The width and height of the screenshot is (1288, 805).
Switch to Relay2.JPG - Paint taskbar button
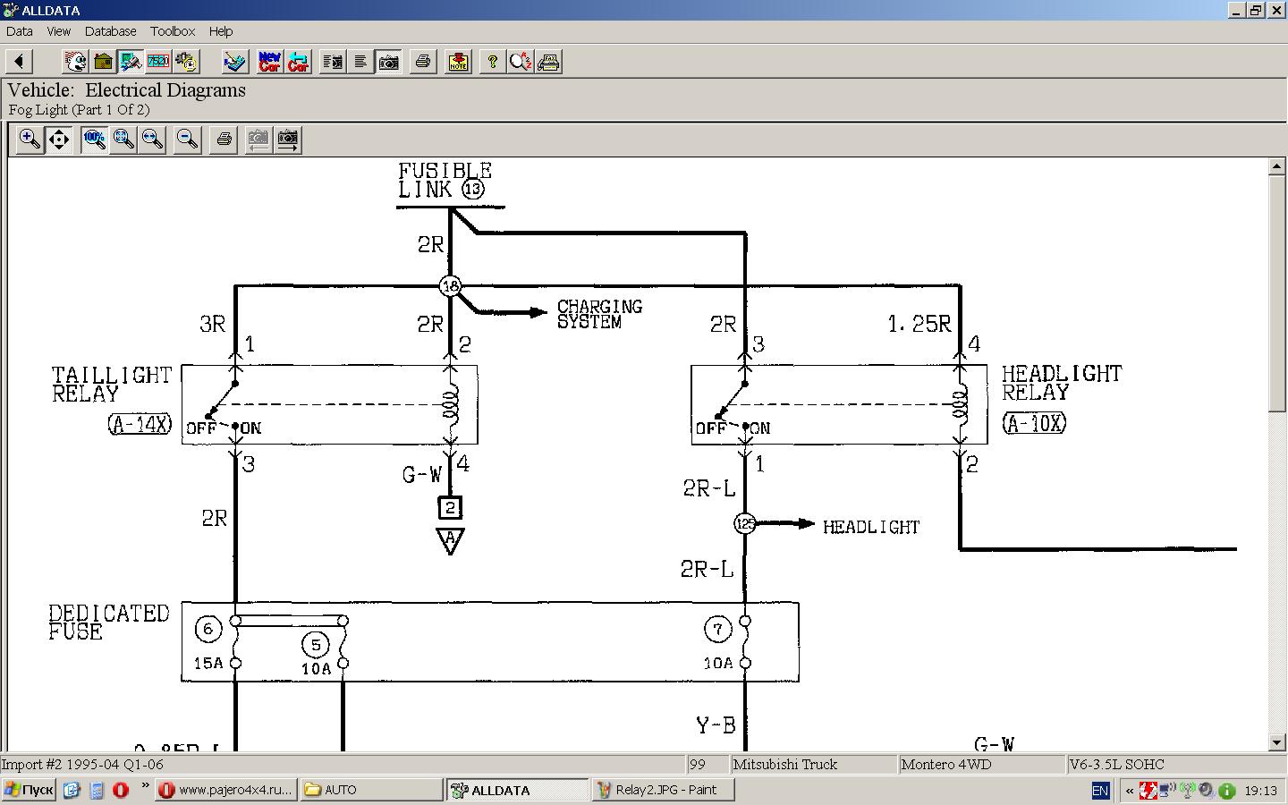(663, 790)
